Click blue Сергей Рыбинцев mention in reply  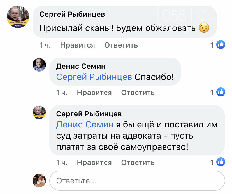point(94,77)
